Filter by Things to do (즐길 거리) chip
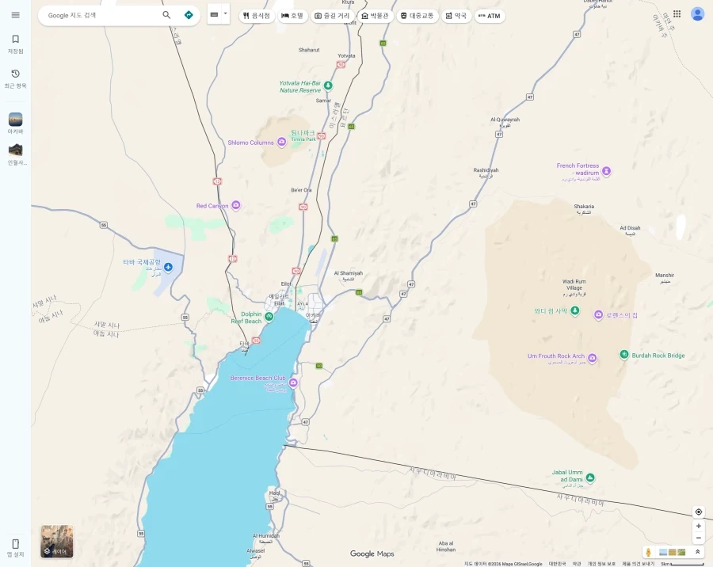 click(333, 16)
